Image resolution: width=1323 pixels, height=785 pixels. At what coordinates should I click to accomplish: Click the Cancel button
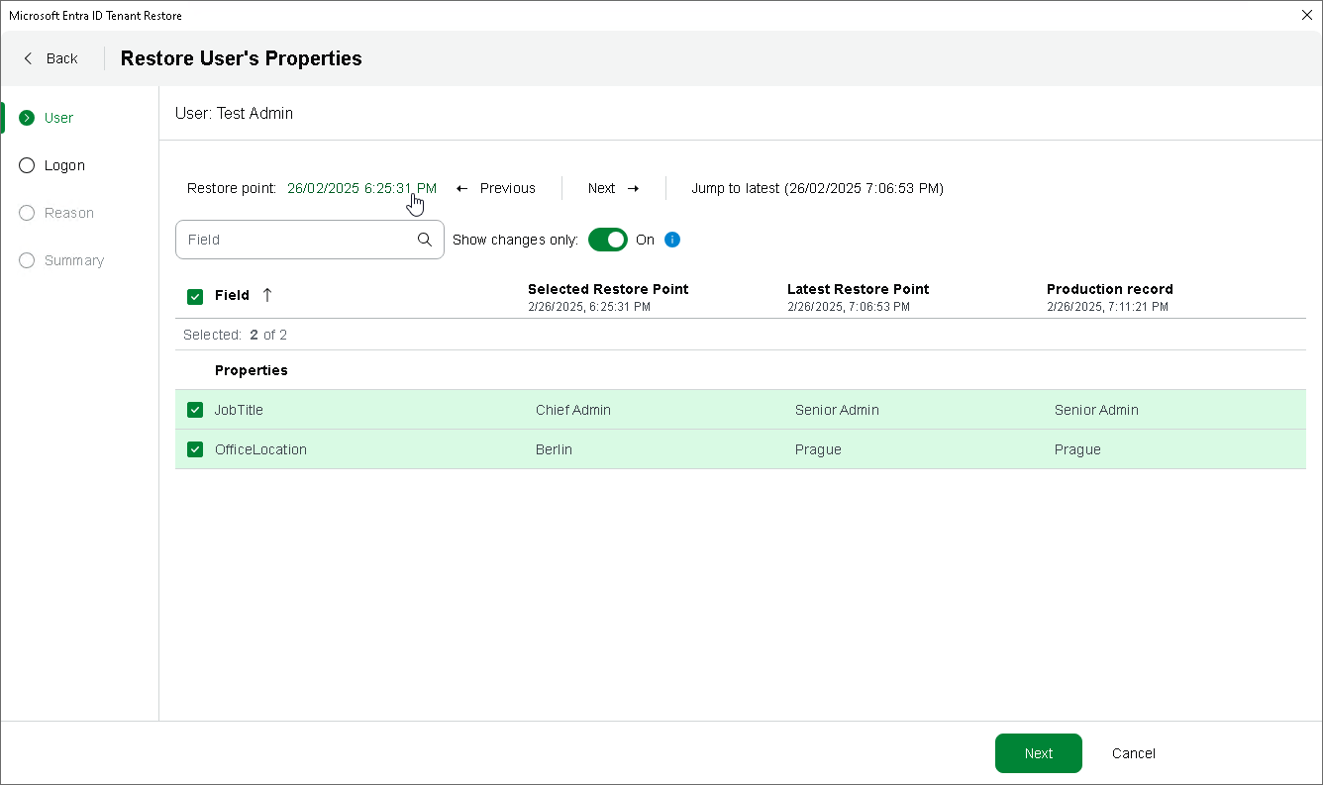click(x=1134, y=753)
